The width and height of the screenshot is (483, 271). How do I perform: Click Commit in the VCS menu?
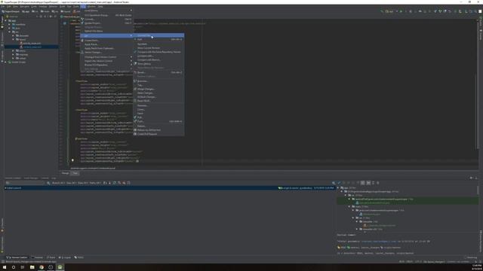tap(106, 19)
